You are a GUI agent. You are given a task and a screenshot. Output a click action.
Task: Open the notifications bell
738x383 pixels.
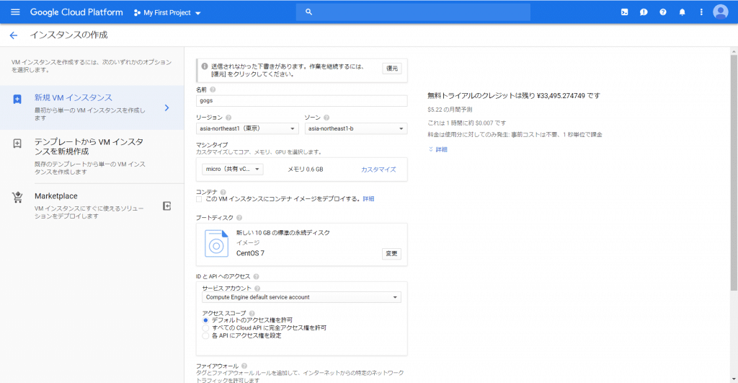(x=682, y=12)
